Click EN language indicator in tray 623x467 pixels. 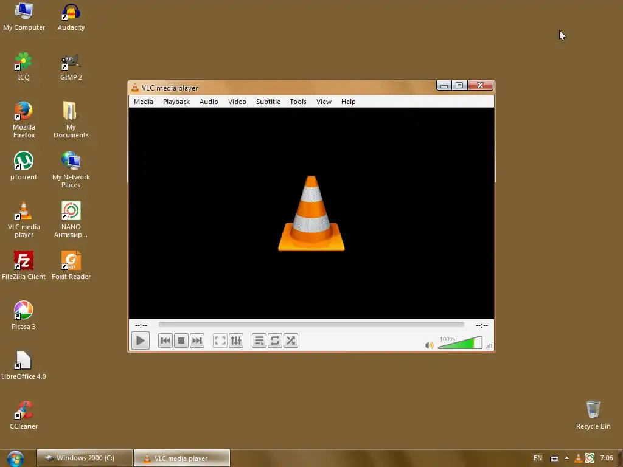pos(538,458)
